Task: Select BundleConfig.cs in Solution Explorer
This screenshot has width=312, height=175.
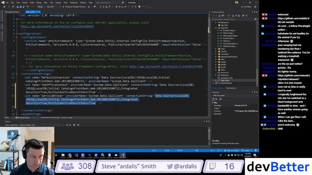Action: pyautogui.click(x=229, y=30)
